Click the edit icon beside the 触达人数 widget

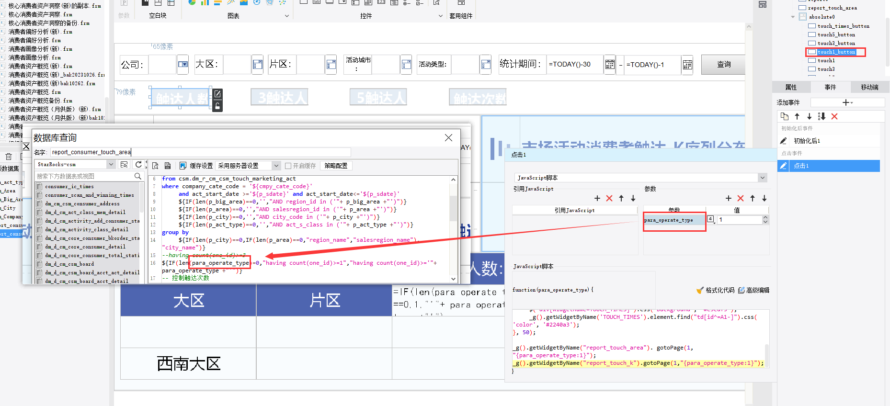217,94
